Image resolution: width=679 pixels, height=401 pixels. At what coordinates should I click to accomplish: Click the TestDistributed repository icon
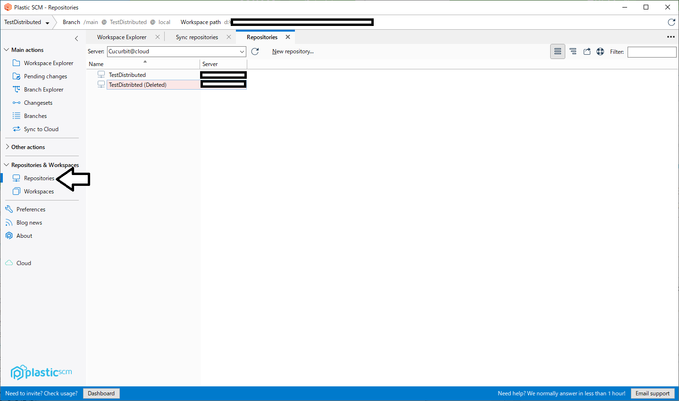[101, 75]
